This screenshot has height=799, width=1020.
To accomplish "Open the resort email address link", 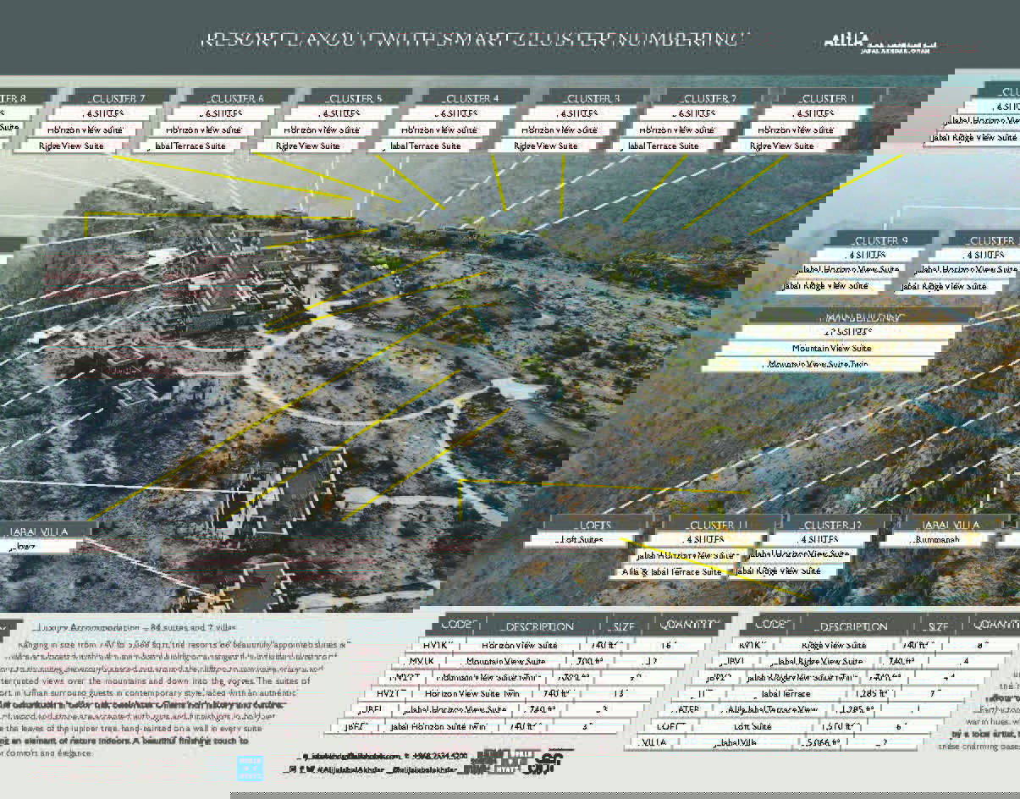I will pyautogui.click(x=350, y=756).
